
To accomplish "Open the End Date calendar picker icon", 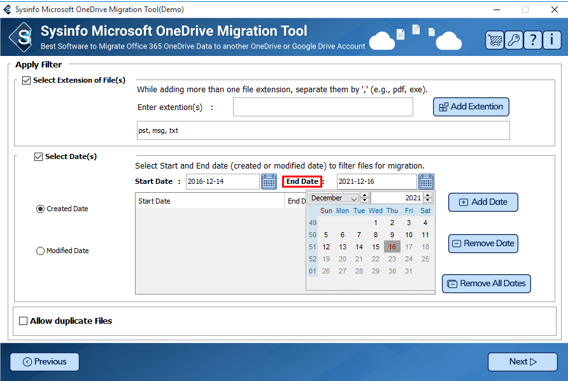I will (x=426, y=181).
